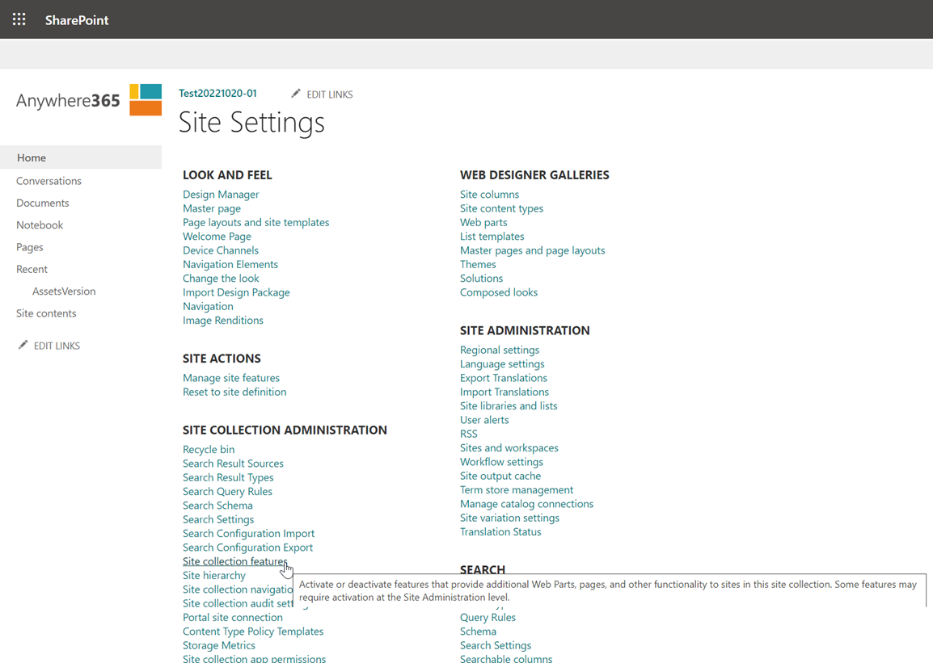The height and width of the screenshot is (663, 933).
Task: Go to Site contents in sidebar
Action: click(x=46, y=313)
